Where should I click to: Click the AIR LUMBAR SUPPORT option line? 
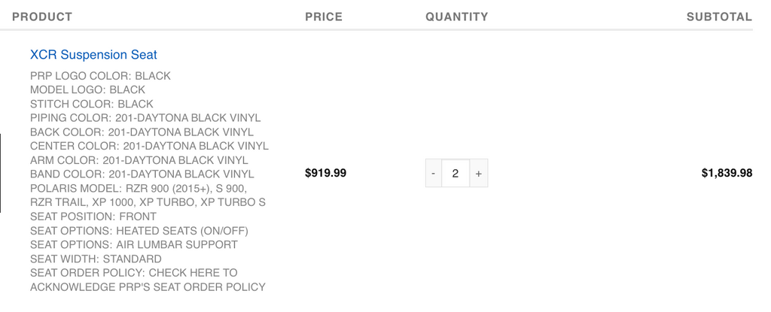coord(134,244)
